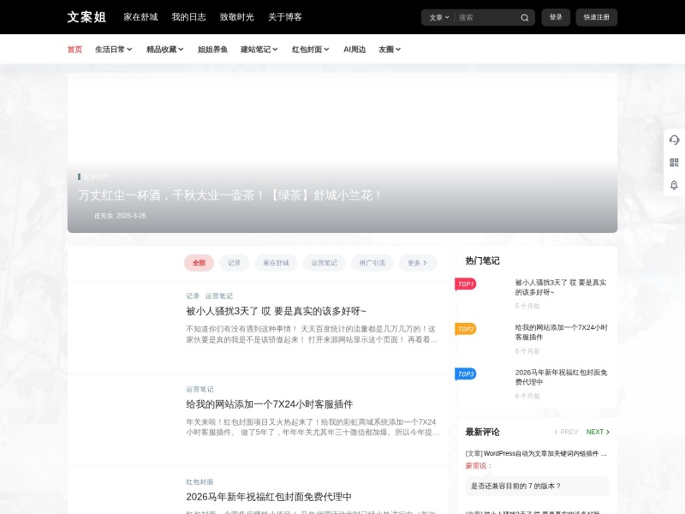Click the search magnifier icon

click(x=525, y=17)
